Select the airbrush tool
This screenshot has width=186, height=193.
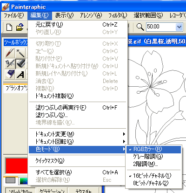coord(10,63)
